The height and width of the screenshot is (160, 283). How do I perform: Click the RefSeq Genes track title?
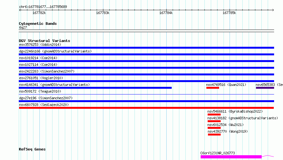pyautogui.click(x=32, y=150)
